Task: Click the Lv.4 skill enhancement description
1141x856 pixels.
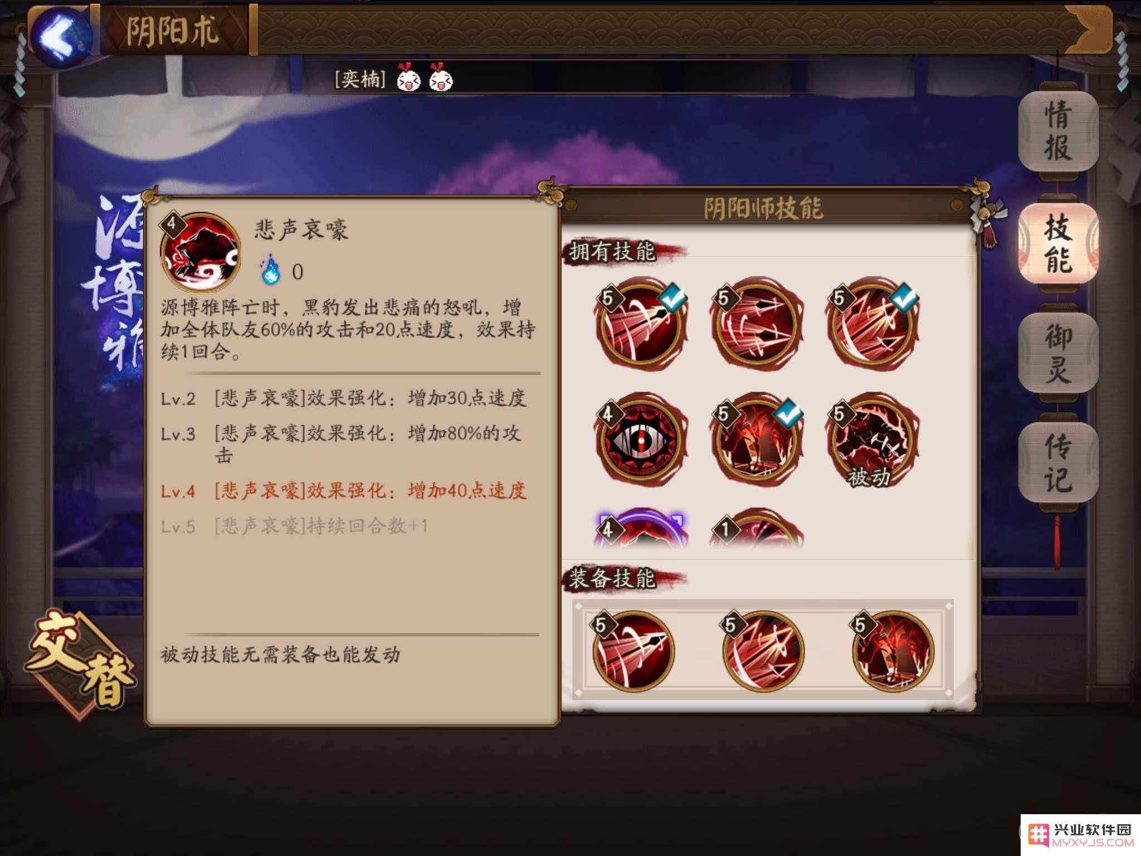Action: [343, 491]
